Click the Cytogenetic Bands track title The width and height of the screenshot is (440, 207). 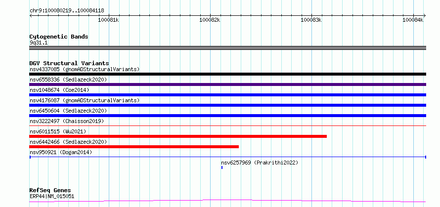(x=59, y=37)
